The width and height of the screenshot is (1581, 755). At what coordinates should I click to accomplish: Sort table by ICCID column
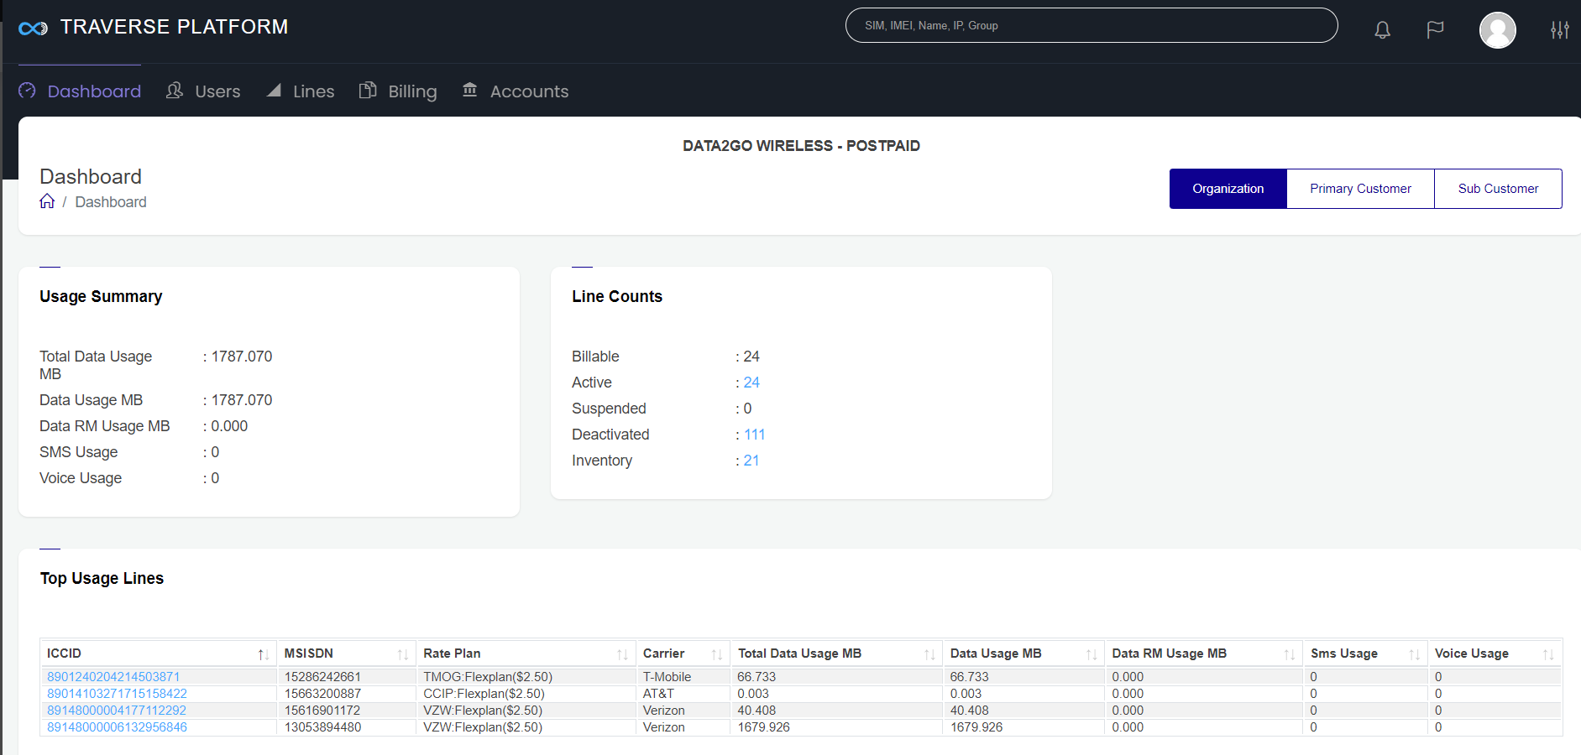pos(263,654)
